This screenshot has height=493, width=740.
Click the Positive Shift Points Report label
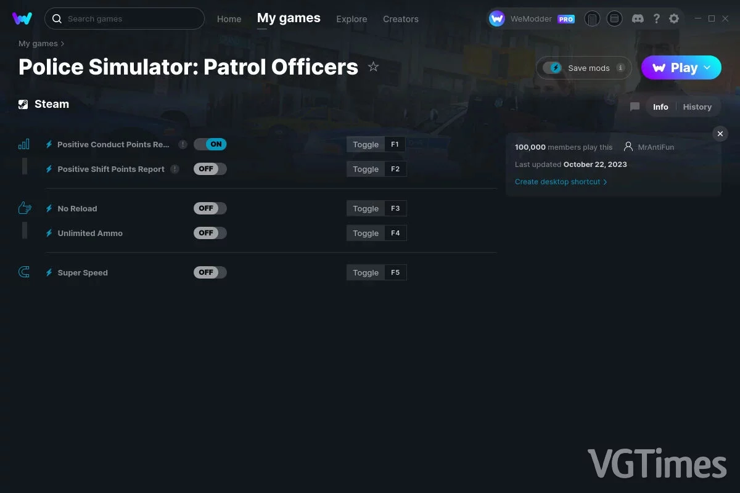tap(111, 169)
